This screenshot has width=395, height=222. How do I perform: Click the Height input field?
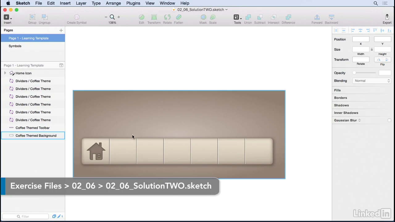[x=382, y=49]
